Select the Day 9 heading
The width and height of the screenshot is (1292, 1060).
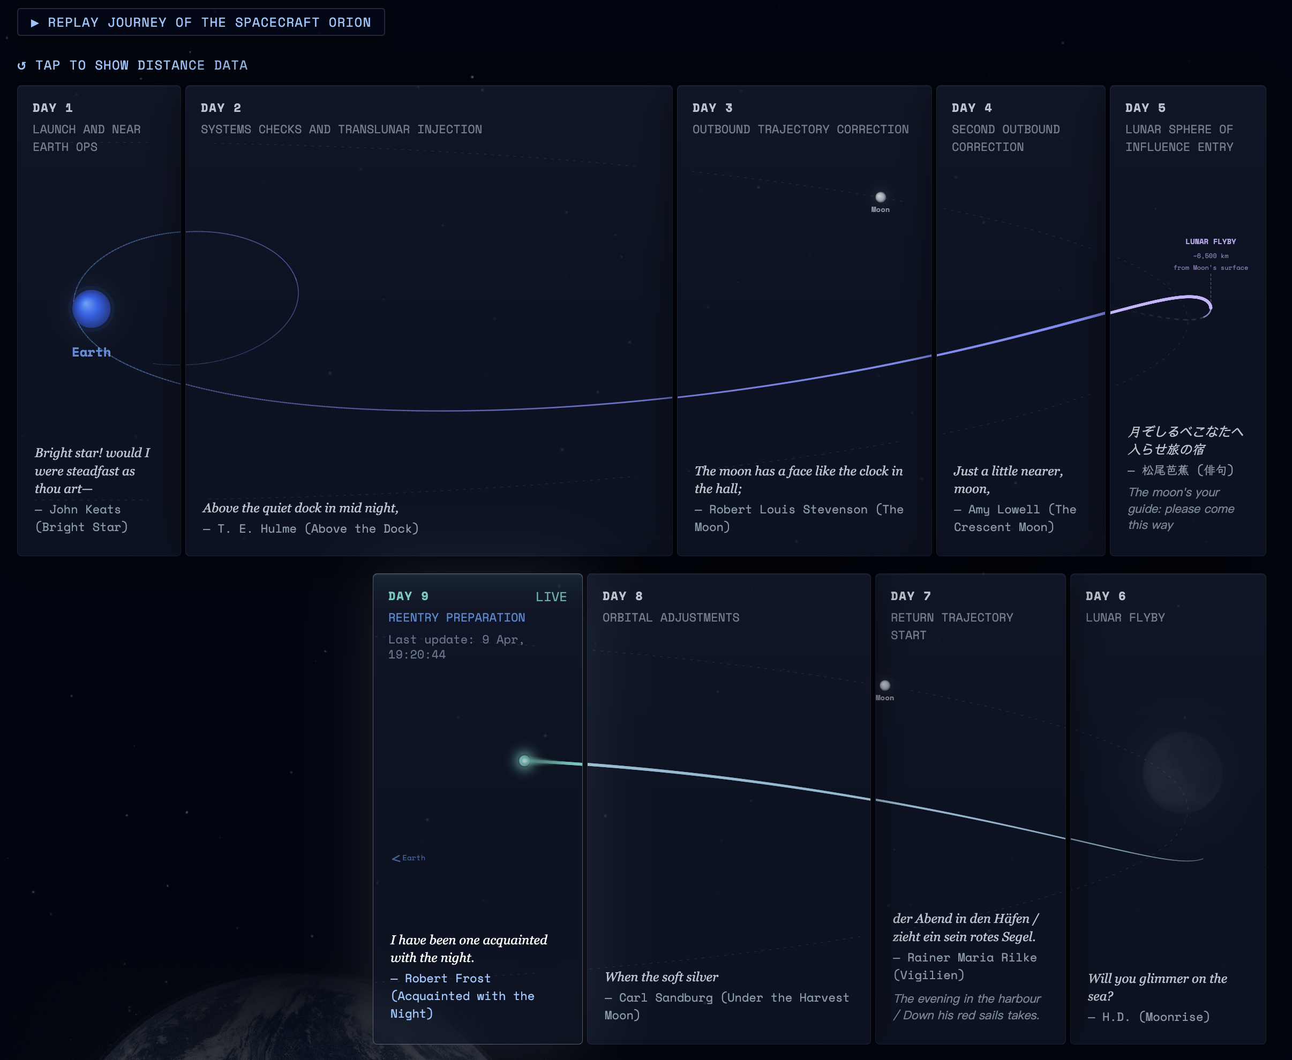point(409,596)
